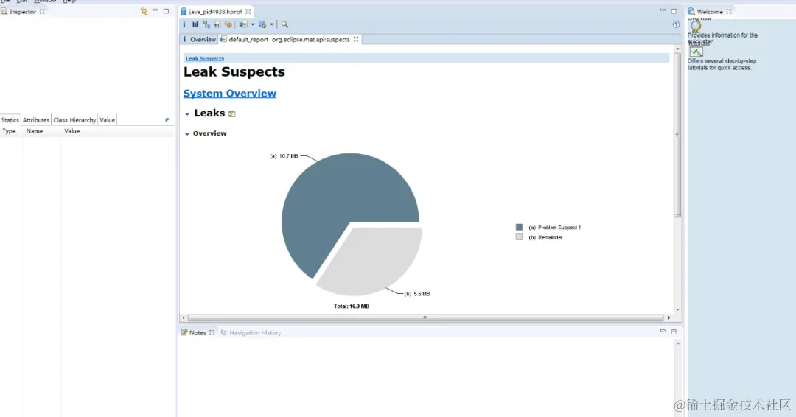Click the Welcome pane Overview icon
The image size is (796, 417).
696,25
